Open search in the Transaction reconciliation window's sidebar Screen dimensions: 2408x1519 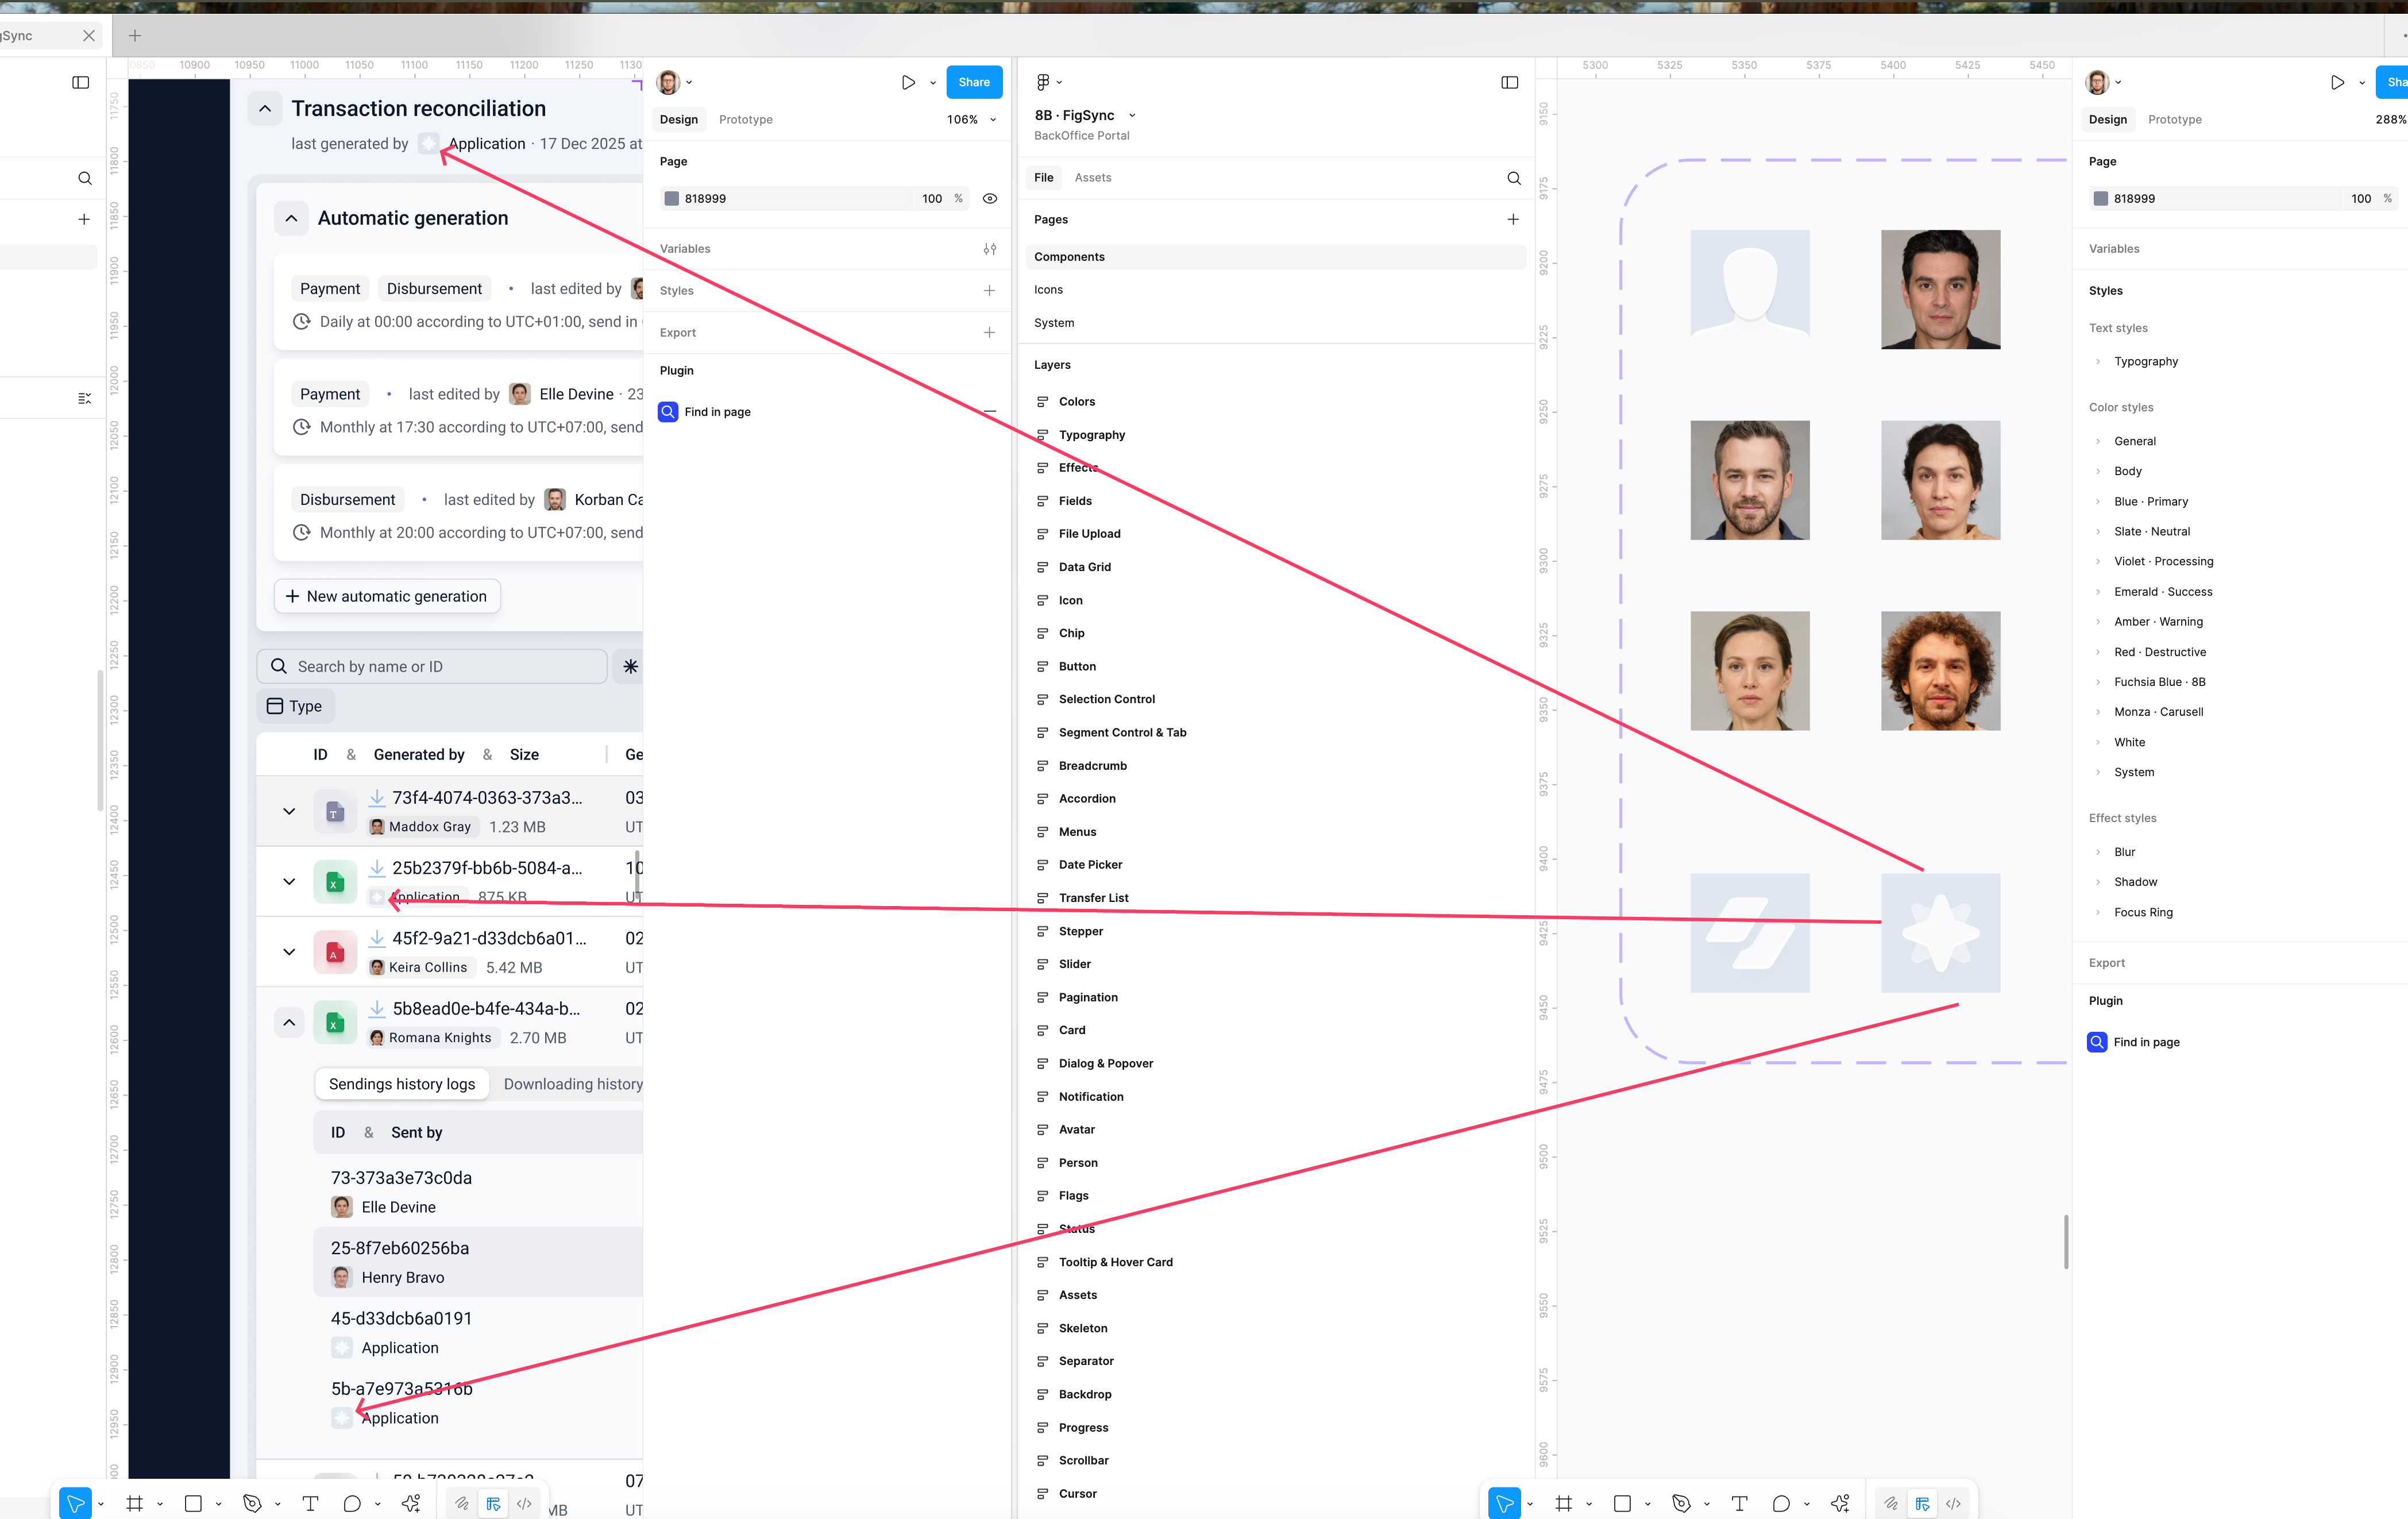click(85, 178)
